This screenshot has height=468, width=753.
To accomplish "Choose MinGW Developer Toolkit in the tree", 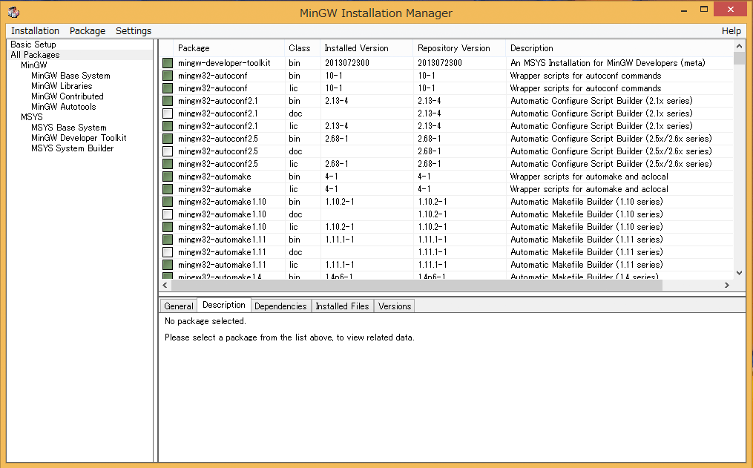I will click(x=79, y=138).
